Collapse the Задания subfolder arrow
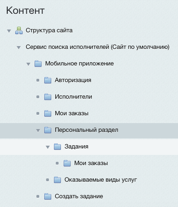The height and width of the screenshot is (207, 178). [x=47, y=147]
